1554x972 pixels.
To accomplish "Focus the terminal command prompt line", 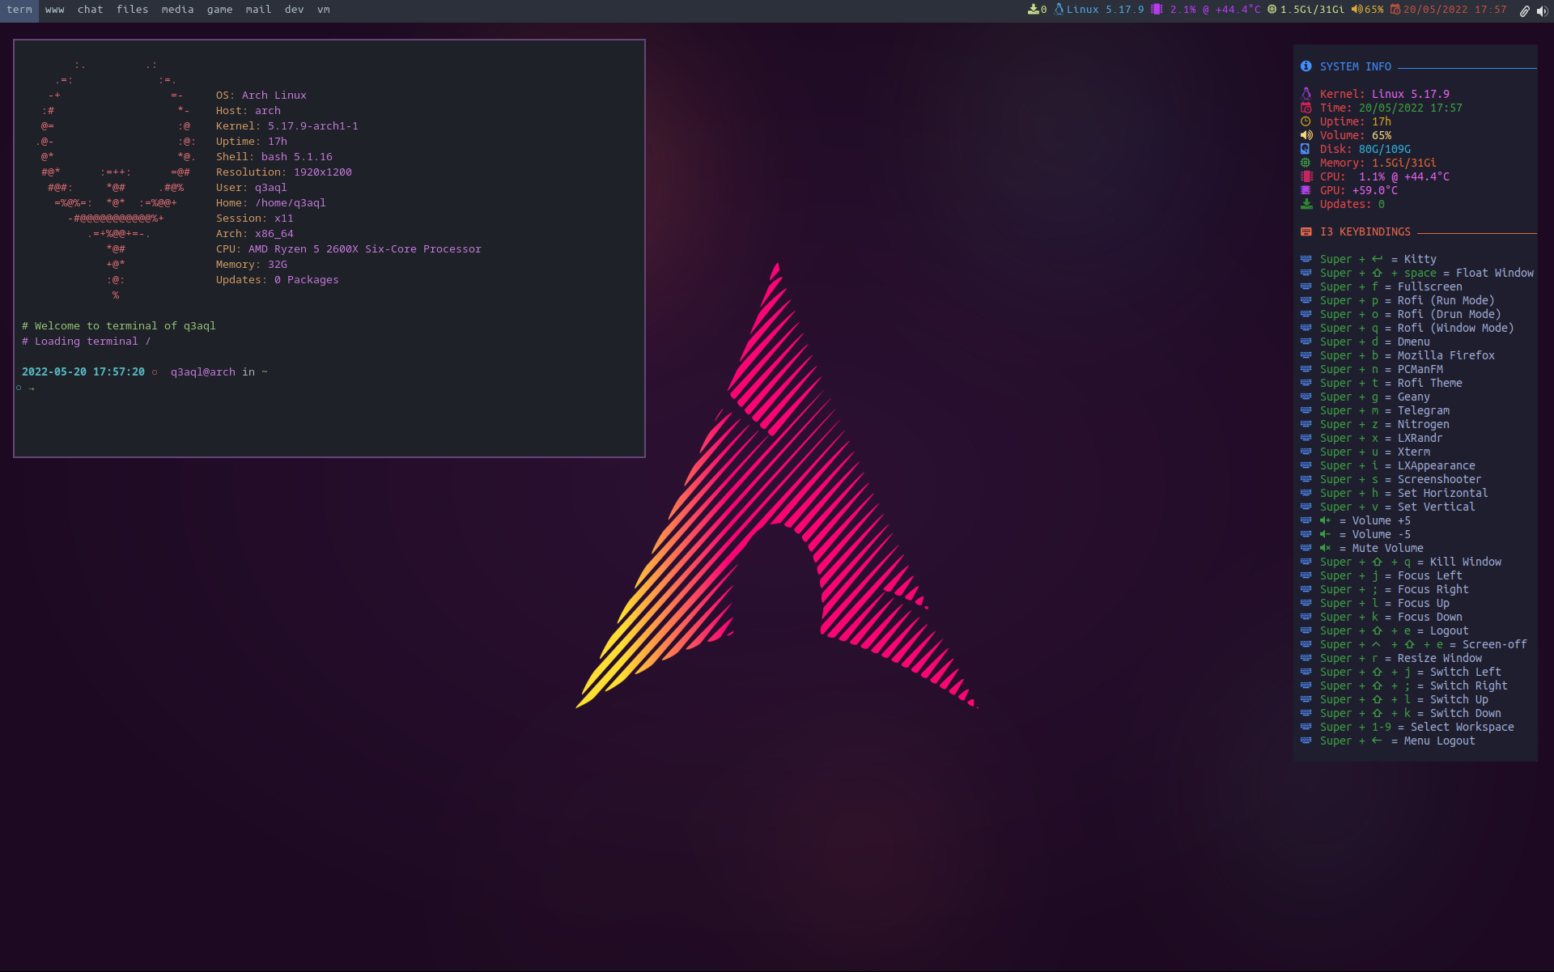I will click(x=329, y=388).
